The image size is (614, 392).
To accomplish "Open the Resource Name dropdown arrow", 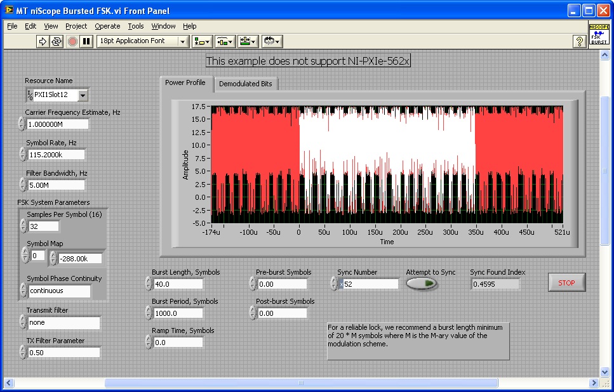I will point(83,95).
